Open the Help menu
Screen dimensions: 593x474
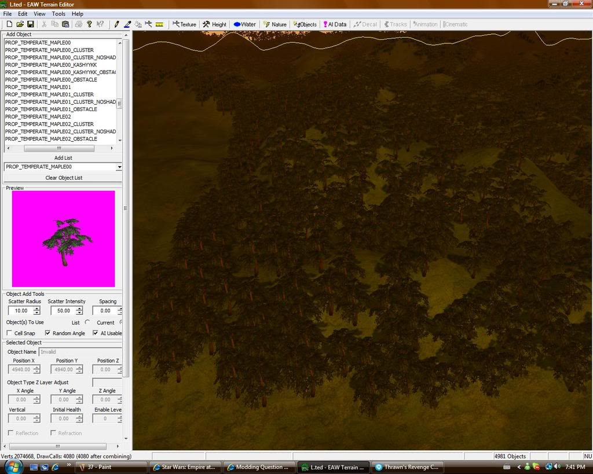78,14
